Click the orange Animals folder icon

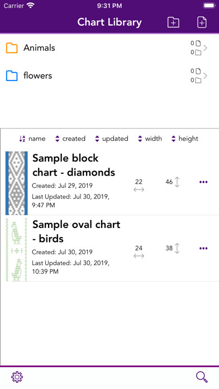pos(12,48)
